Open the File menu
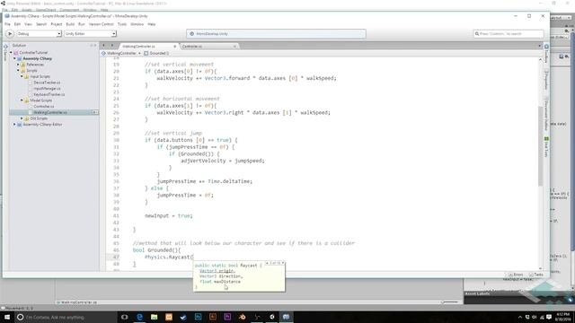Image resolution: width=575 pixels, height=323 pixels. coord(7,24)
